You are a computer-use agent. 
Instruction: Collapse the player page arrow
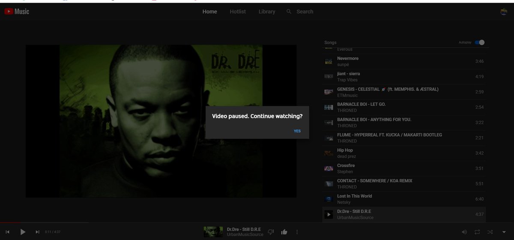pos(504,232)
